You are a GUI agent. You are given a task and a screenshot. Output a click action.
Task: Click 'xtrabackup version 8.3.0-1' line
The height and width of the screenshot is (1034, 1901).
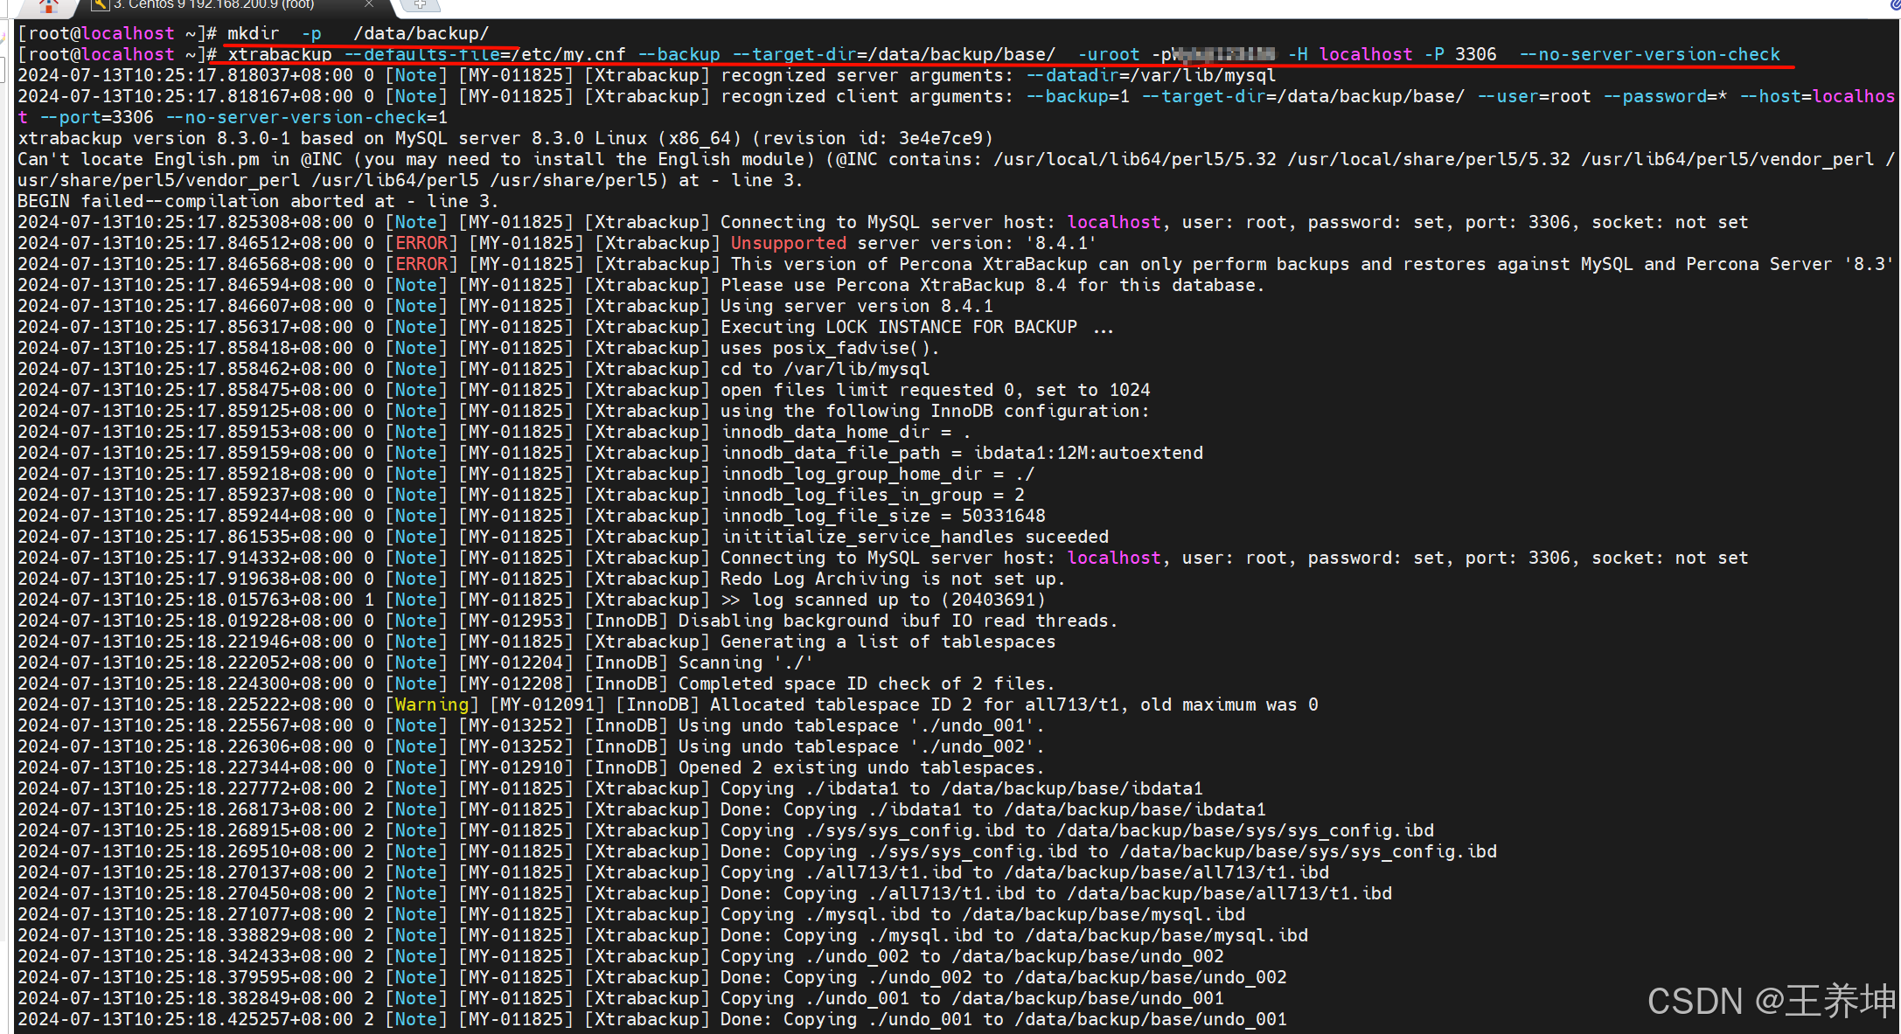[505, 138]
